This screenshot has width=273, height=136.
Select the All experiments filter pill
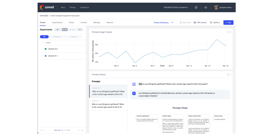(44, 37)
